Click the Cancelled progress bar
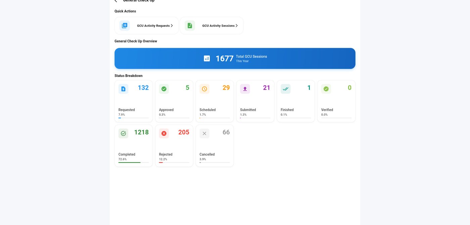 point(215,162)
